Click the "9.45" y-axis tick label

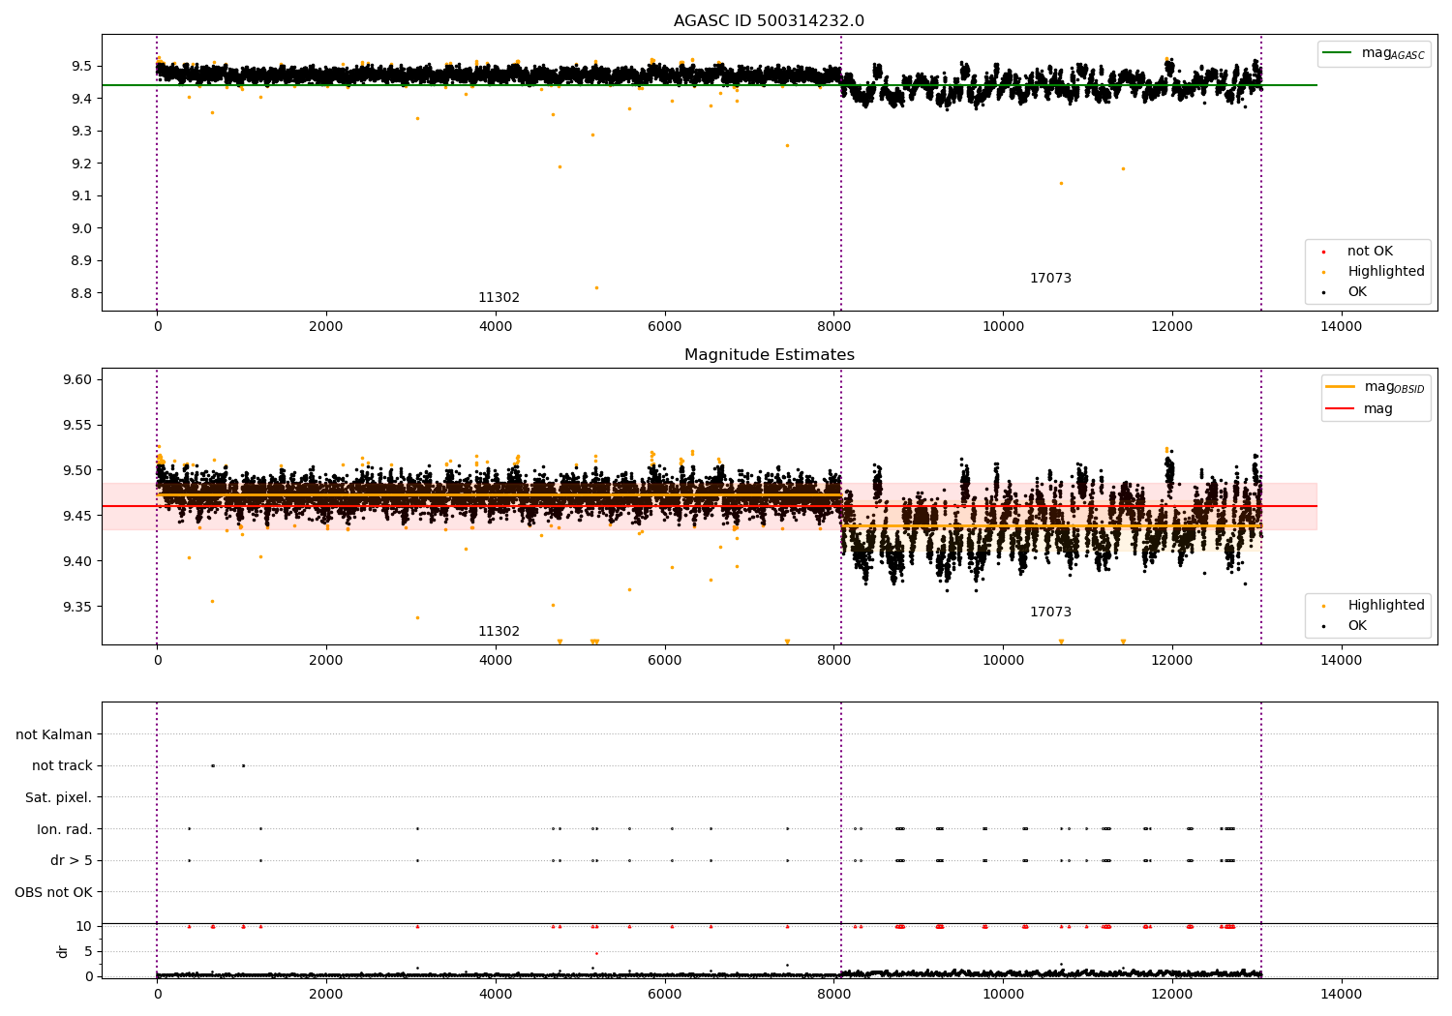tap(77, 516)
